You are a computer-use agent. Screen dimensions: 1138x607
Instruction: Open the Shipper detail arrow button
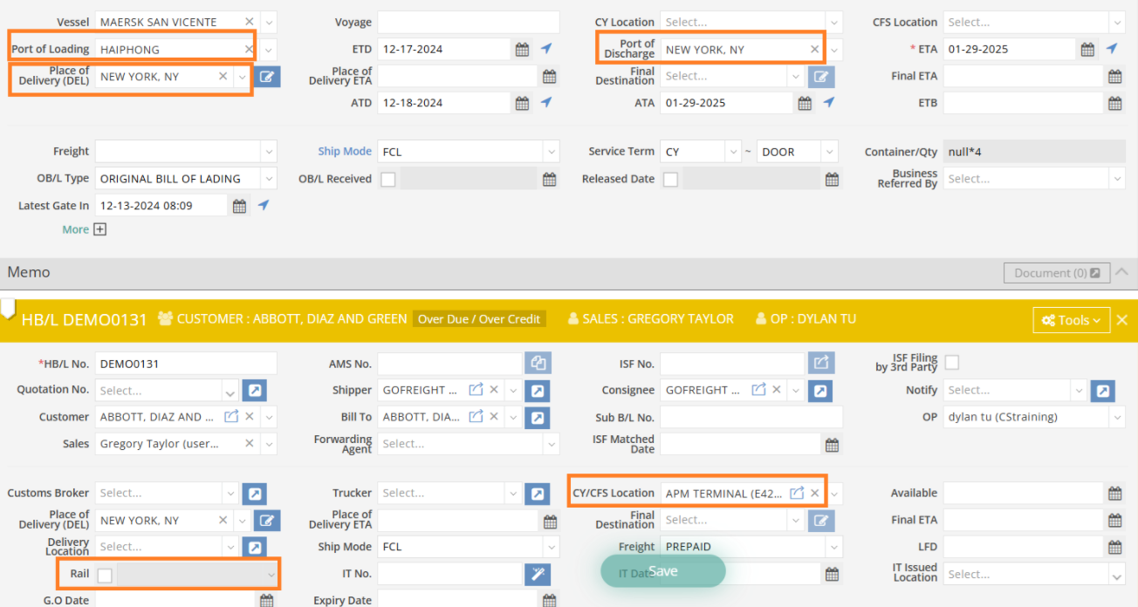coord(538,391)
